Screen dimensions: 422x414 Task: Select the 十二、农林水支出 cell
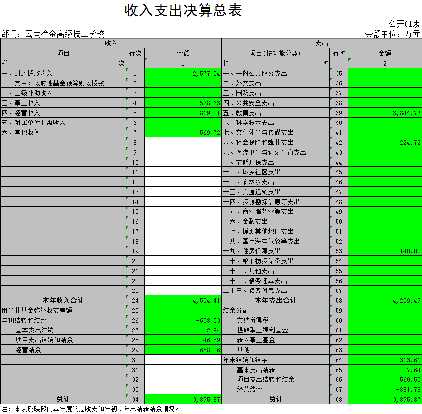[x=276, y=182]
